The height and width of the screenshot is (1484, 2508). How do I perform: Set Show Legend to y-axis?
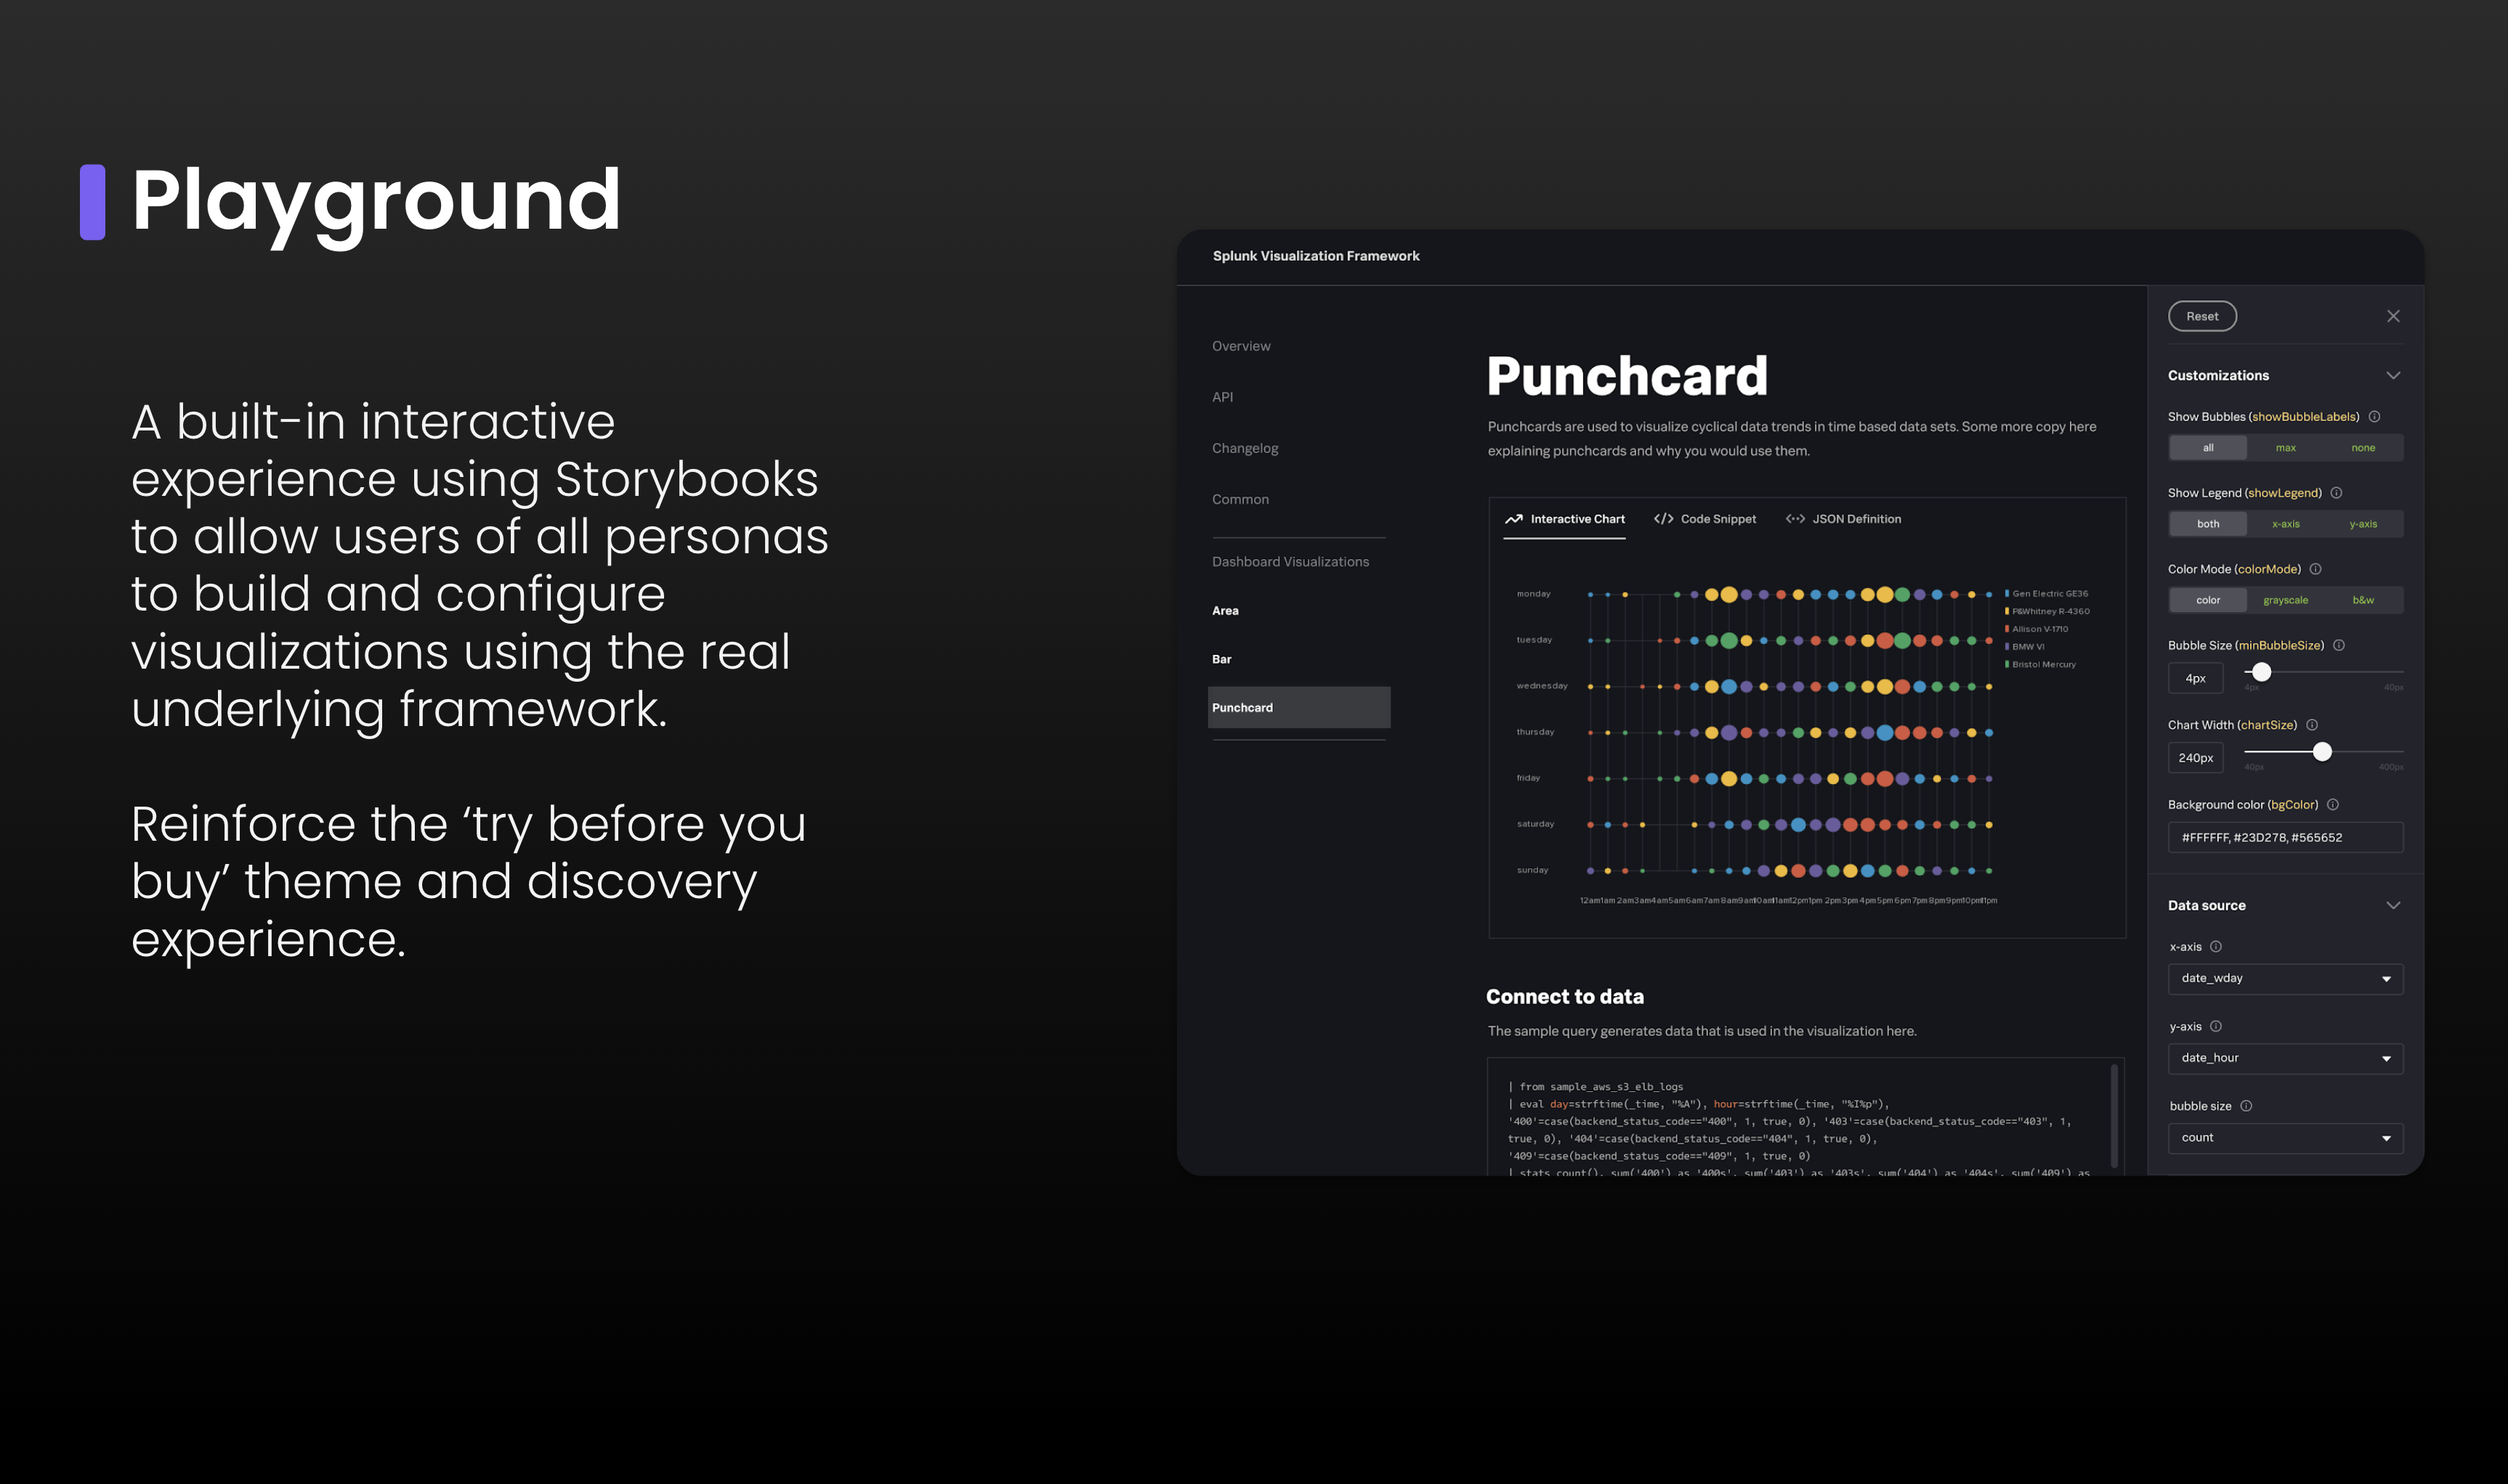(x=2363, y=524)
